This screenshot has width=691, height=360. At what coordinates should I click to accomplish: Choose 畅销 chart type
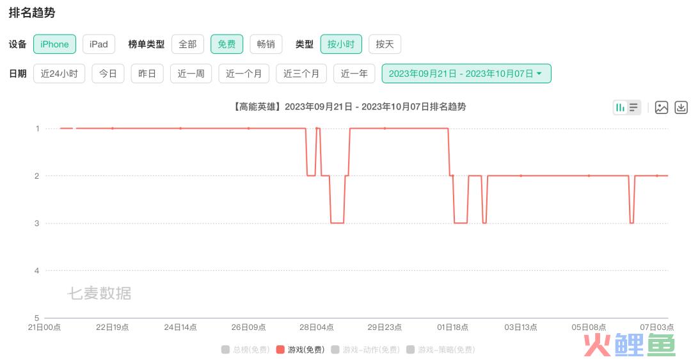(266, 44)
